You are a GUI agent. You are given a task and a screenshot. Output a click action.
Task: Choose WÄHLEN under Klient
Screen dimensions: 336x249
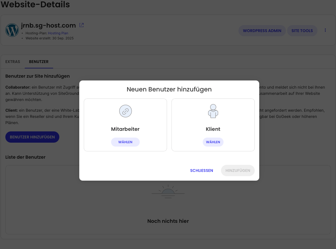[213, 142]
